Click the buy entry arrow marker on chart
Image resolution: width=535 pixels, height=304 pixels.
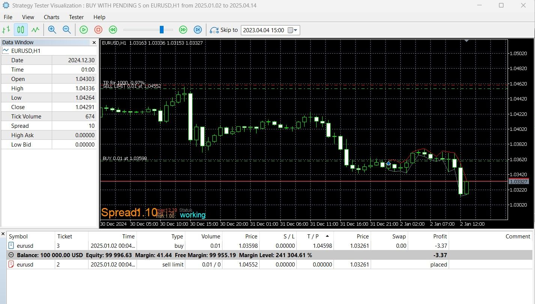(x=388, y=163)
